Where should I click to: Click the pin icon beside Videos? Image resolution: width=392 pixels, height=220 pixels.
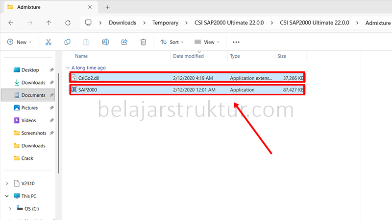click(51, 120)
